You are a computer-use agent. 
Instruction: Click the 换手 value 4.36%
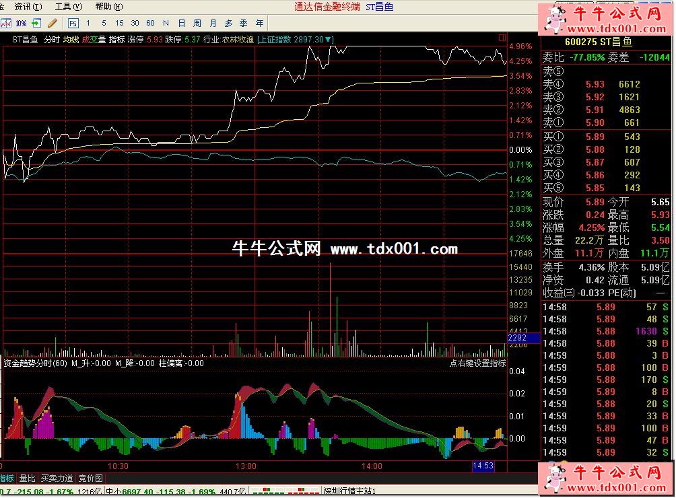coord(591,268)
